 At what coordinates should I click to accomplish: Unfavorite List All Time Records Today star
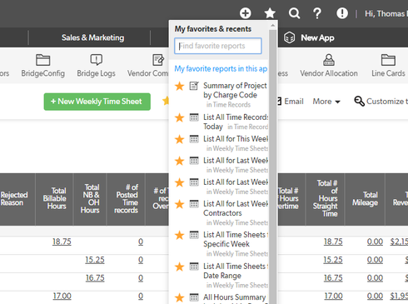180,117
